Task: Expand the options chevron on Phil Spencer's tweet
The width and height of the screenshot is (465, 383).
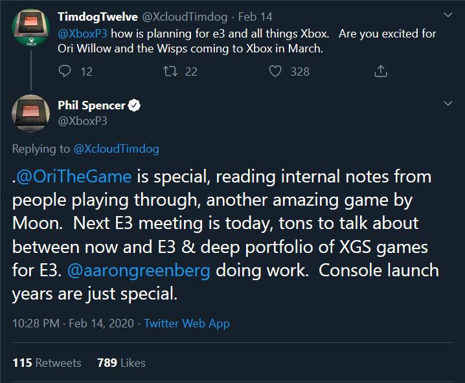Action: click(x=448, y=104)
